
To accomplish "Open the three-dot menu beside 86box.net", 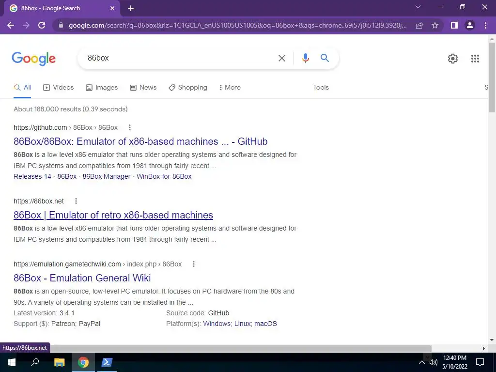I will tap(76, 201).
